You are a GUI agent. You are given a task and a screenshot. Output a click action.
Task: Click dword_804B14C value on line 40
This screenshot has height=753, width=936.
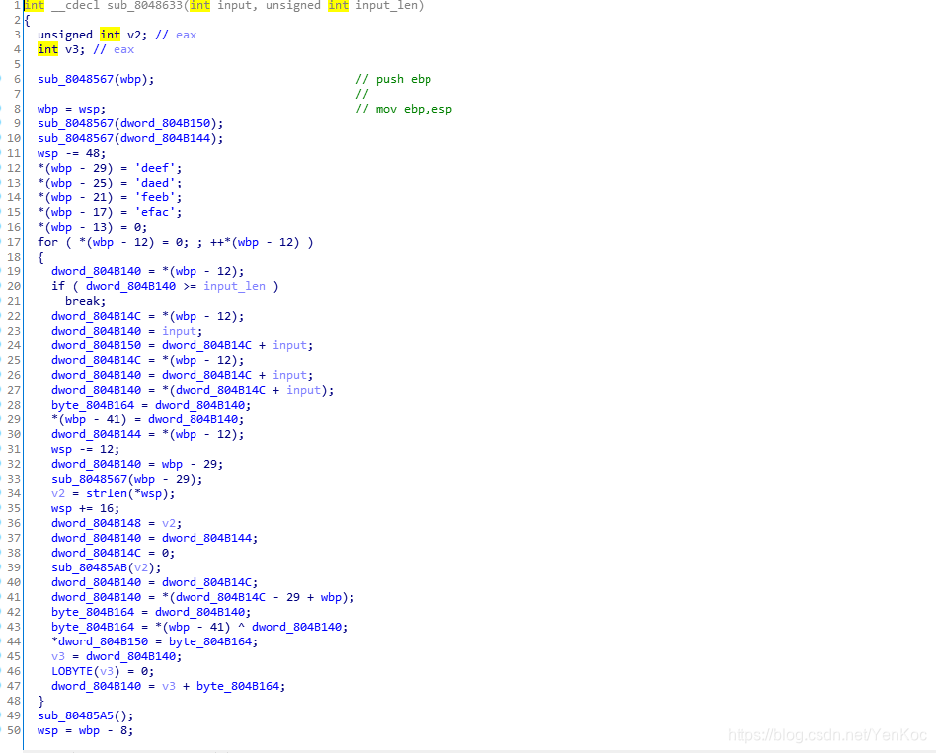(x=207, y=583)
